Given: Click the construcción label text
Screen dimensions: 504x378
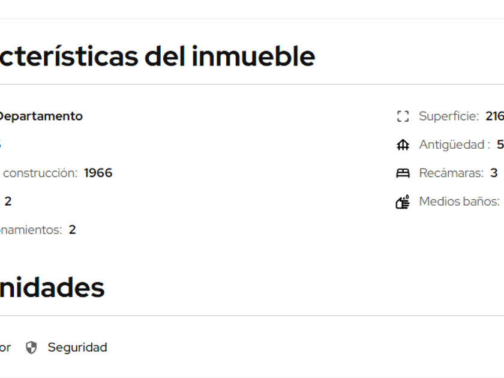Looking at the screenshot, I should tap(40, 173).
